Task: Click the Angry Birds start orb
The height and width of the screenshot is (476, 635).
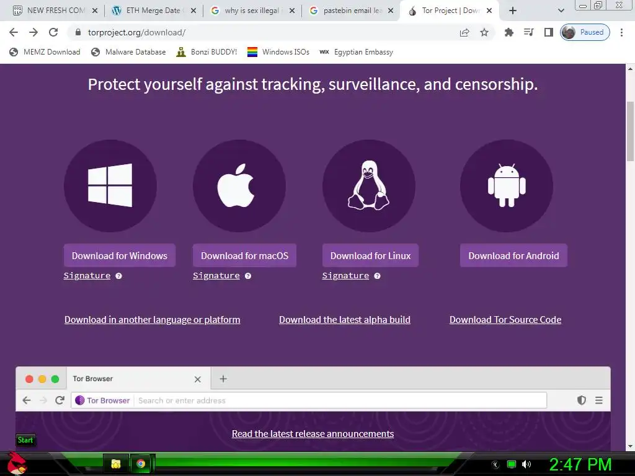Action: coord(16,464)
